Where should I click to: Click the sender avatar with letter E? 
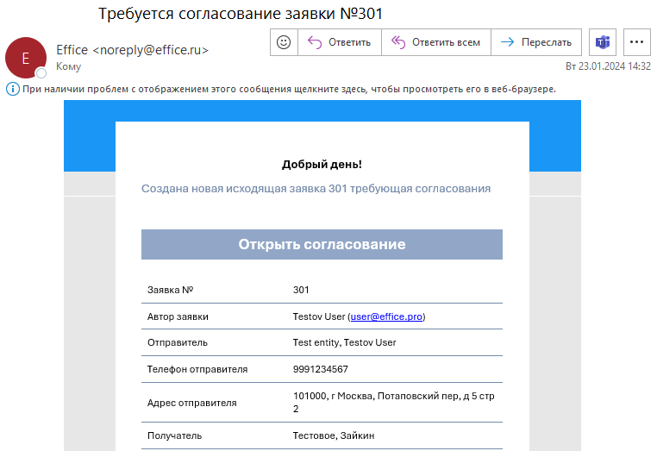coord(25,58)
